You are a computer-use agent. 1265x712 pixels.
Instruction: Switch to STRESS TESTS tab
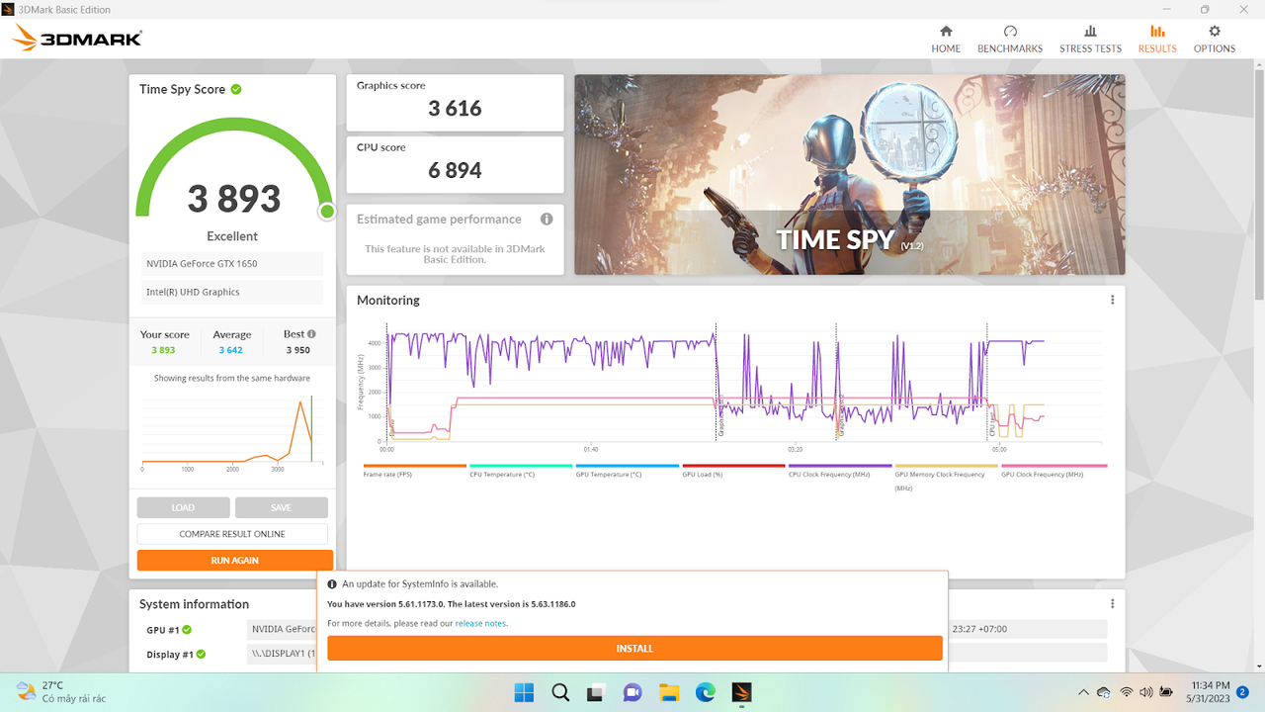[1090, 40]
